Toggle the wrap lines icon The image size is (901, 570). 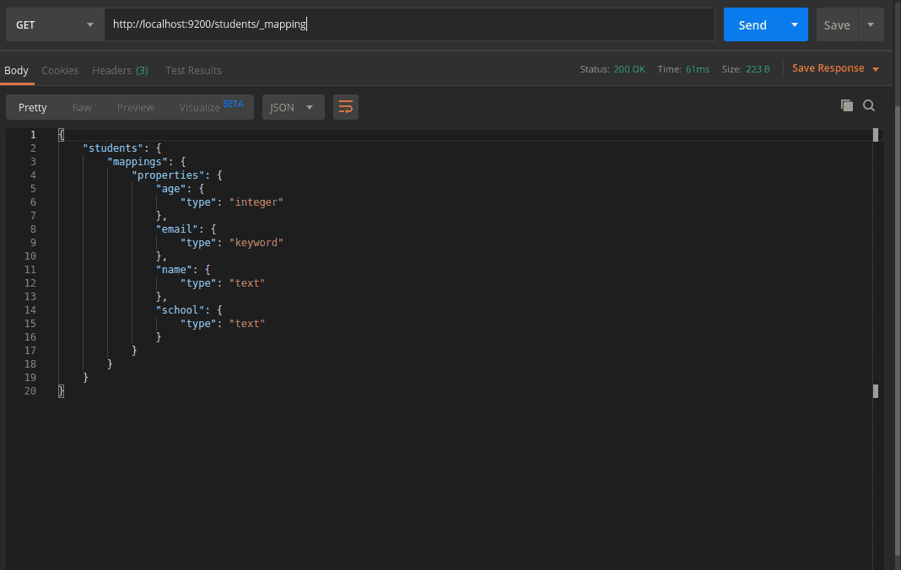click(346, 107)
